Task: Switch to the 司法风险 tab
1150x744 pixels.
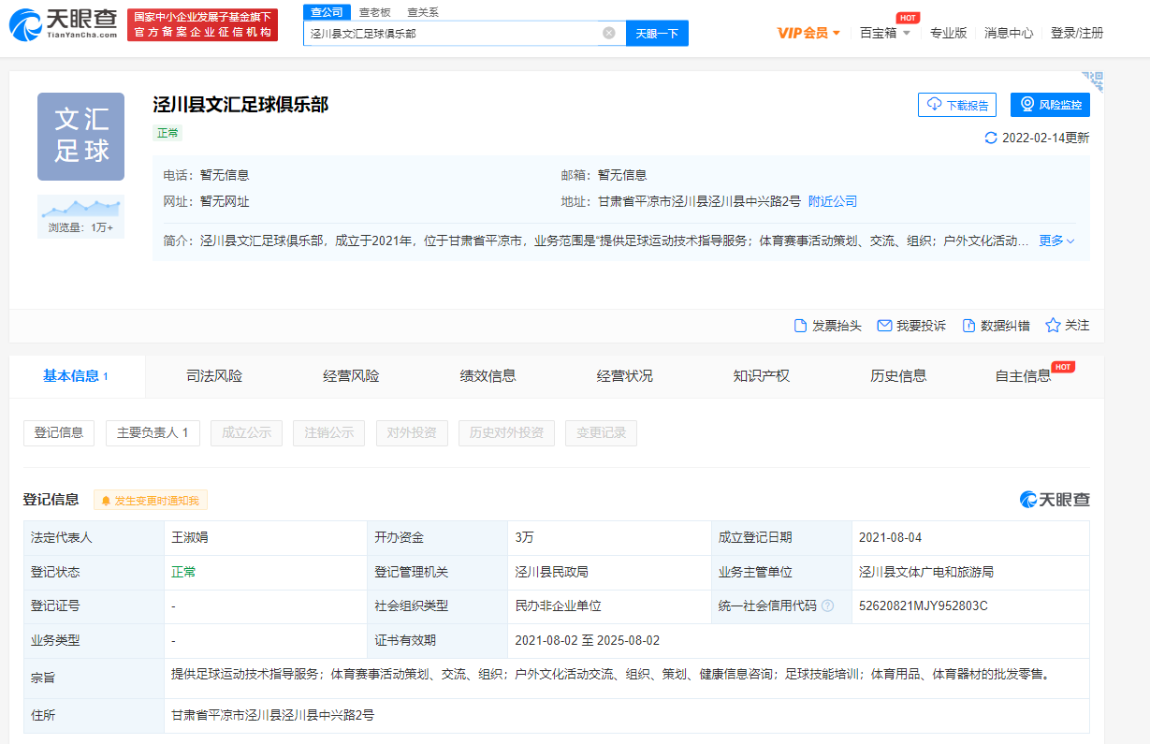Action: coord(213,375)
